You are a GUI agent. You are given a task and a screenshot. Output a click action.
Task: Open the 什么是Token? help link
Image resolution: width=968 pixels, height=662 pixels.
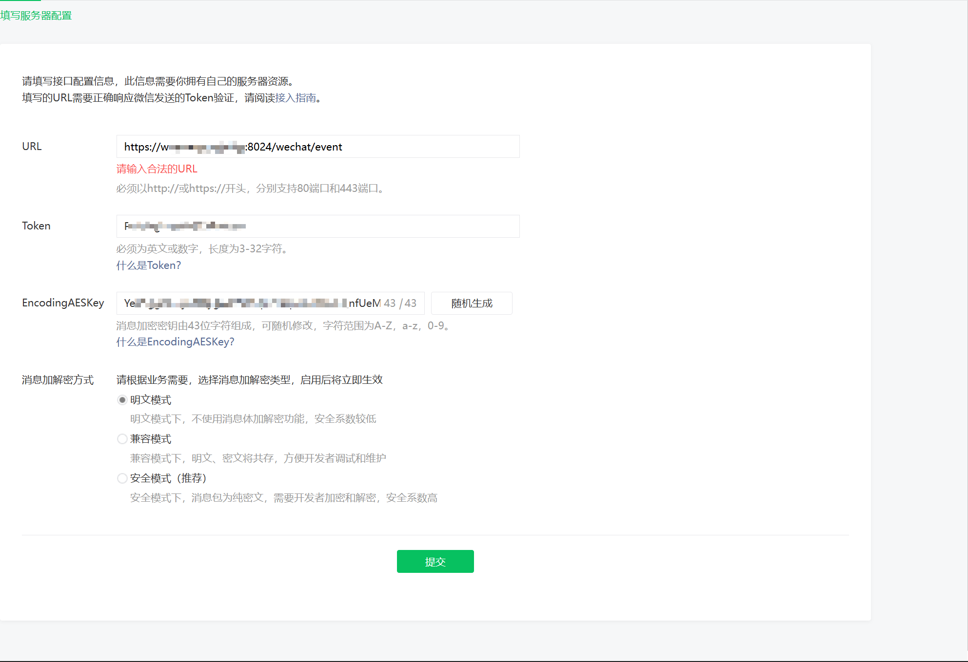148,265
